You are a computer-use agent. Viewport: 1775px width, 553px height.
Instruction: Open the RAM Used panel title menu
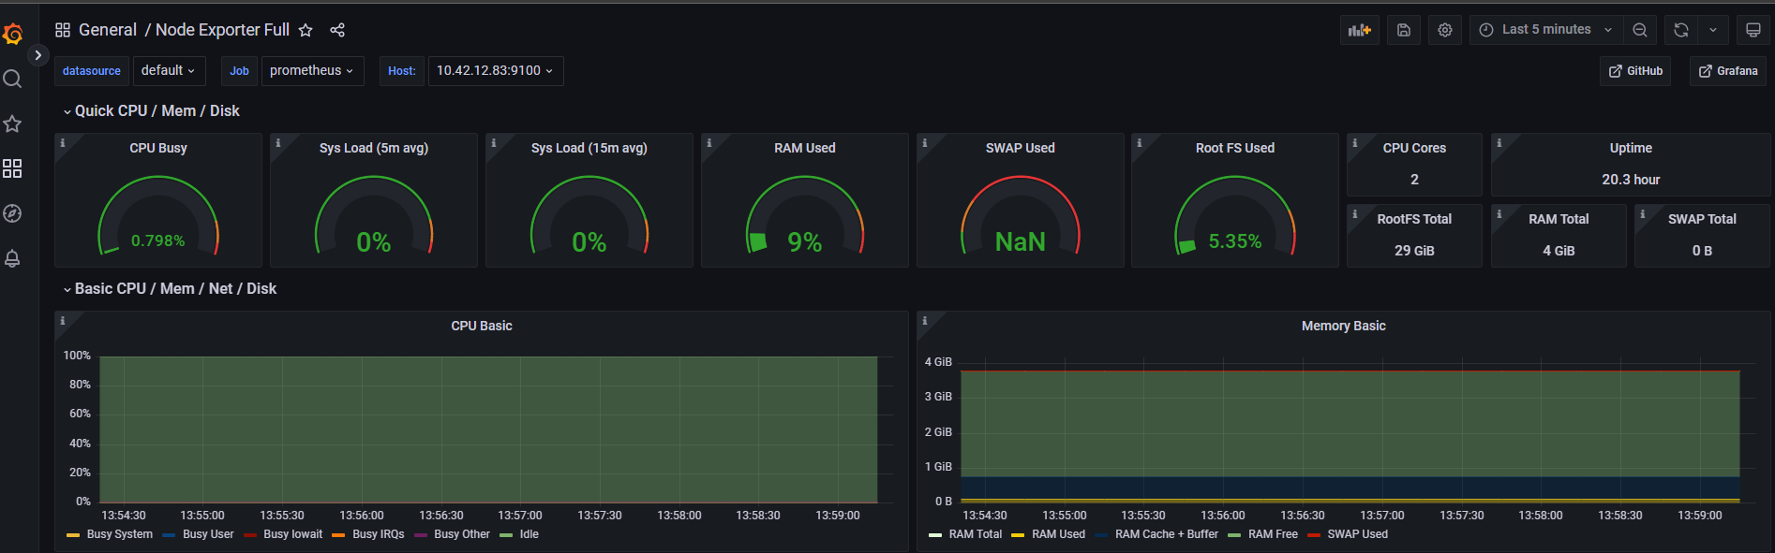tap(805, 148)
